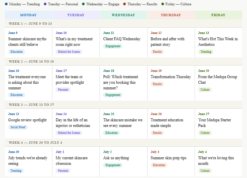The width and height of the screenshot is (247, 178).
Task: Select the 'Week 1 — June 9 to 13' row
Action: tap(123, 23)
